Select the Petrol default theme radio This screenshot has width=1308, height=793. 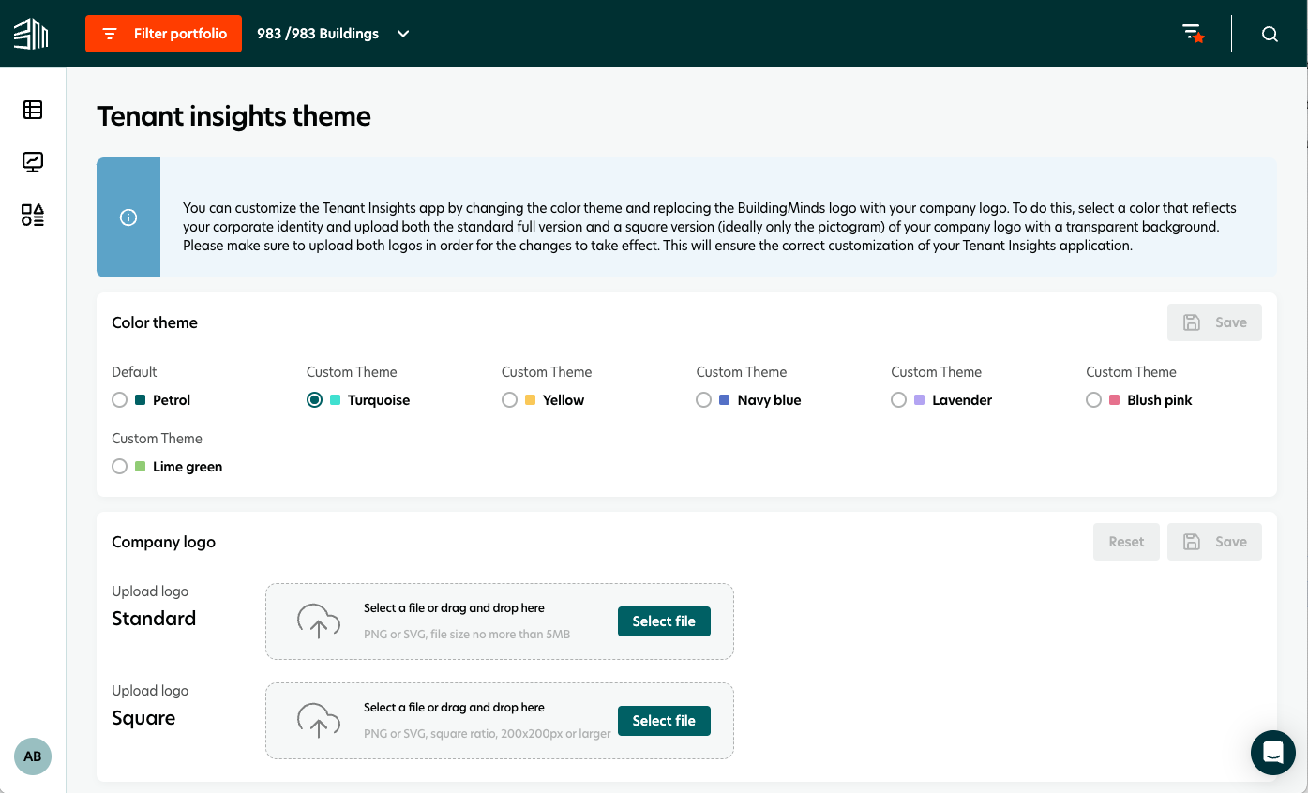point(119,400)
